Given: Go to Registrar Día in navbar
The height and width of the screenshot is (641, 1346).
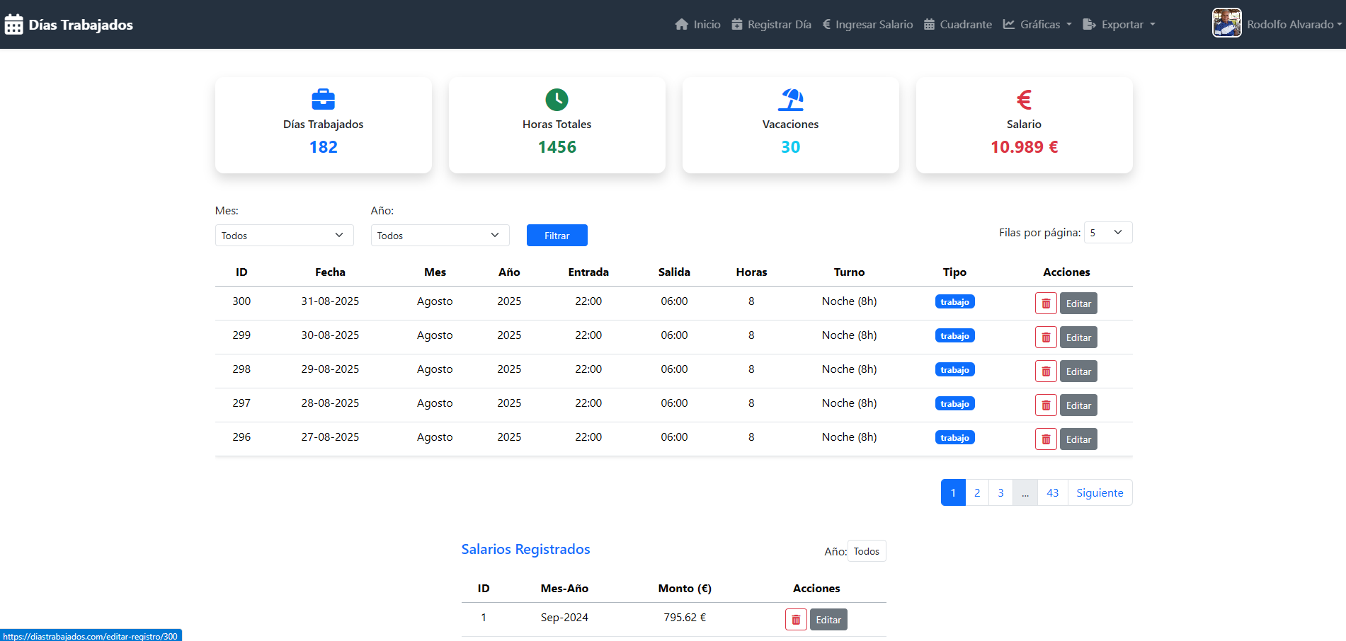Looking at the screenshot, I should tap(771, 25).
